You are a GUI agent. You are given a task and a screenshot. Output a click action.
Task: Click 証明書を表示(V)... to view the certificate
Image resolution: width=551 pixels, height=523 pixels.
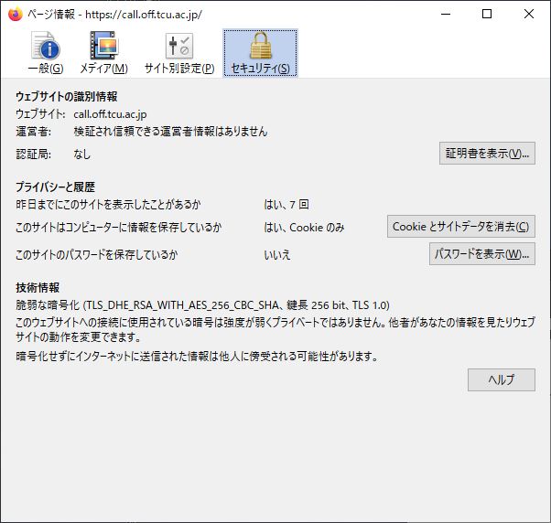487,153
